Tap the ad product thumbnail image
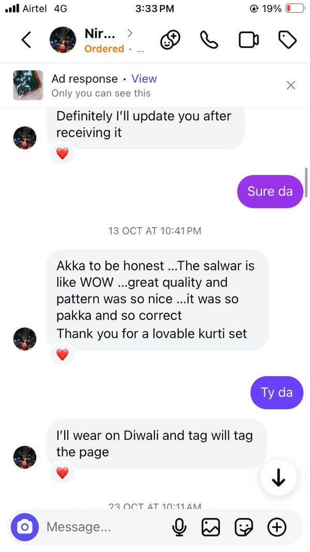Viewport: 310px width, 552px height. (x=28, y=85)
